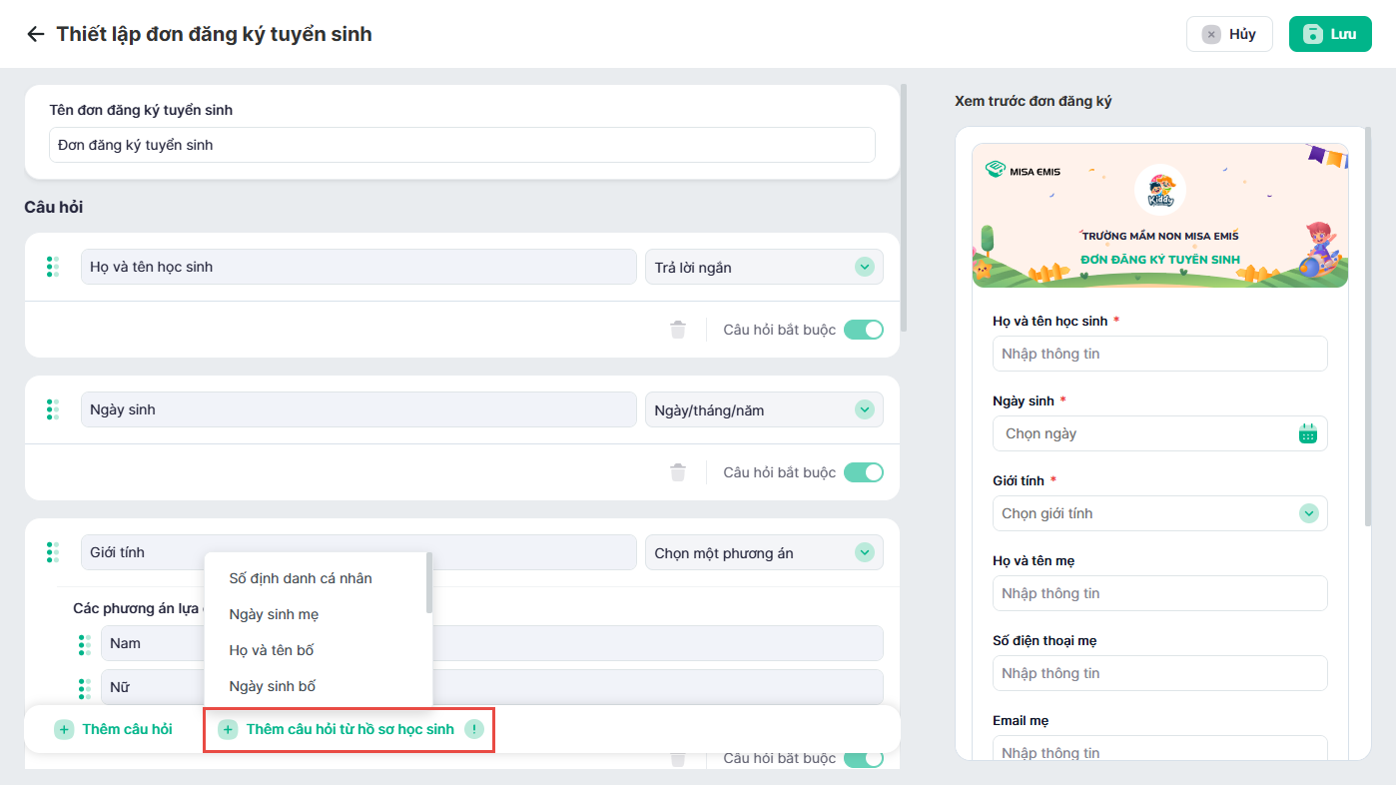
Task: Select Ngày sinh bố from the list
Action: 273,686
